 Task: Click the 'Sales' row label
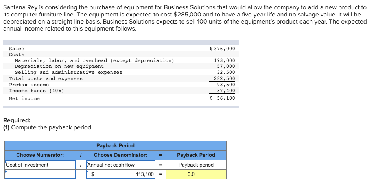pyautogui.click(x=17, y=49)
